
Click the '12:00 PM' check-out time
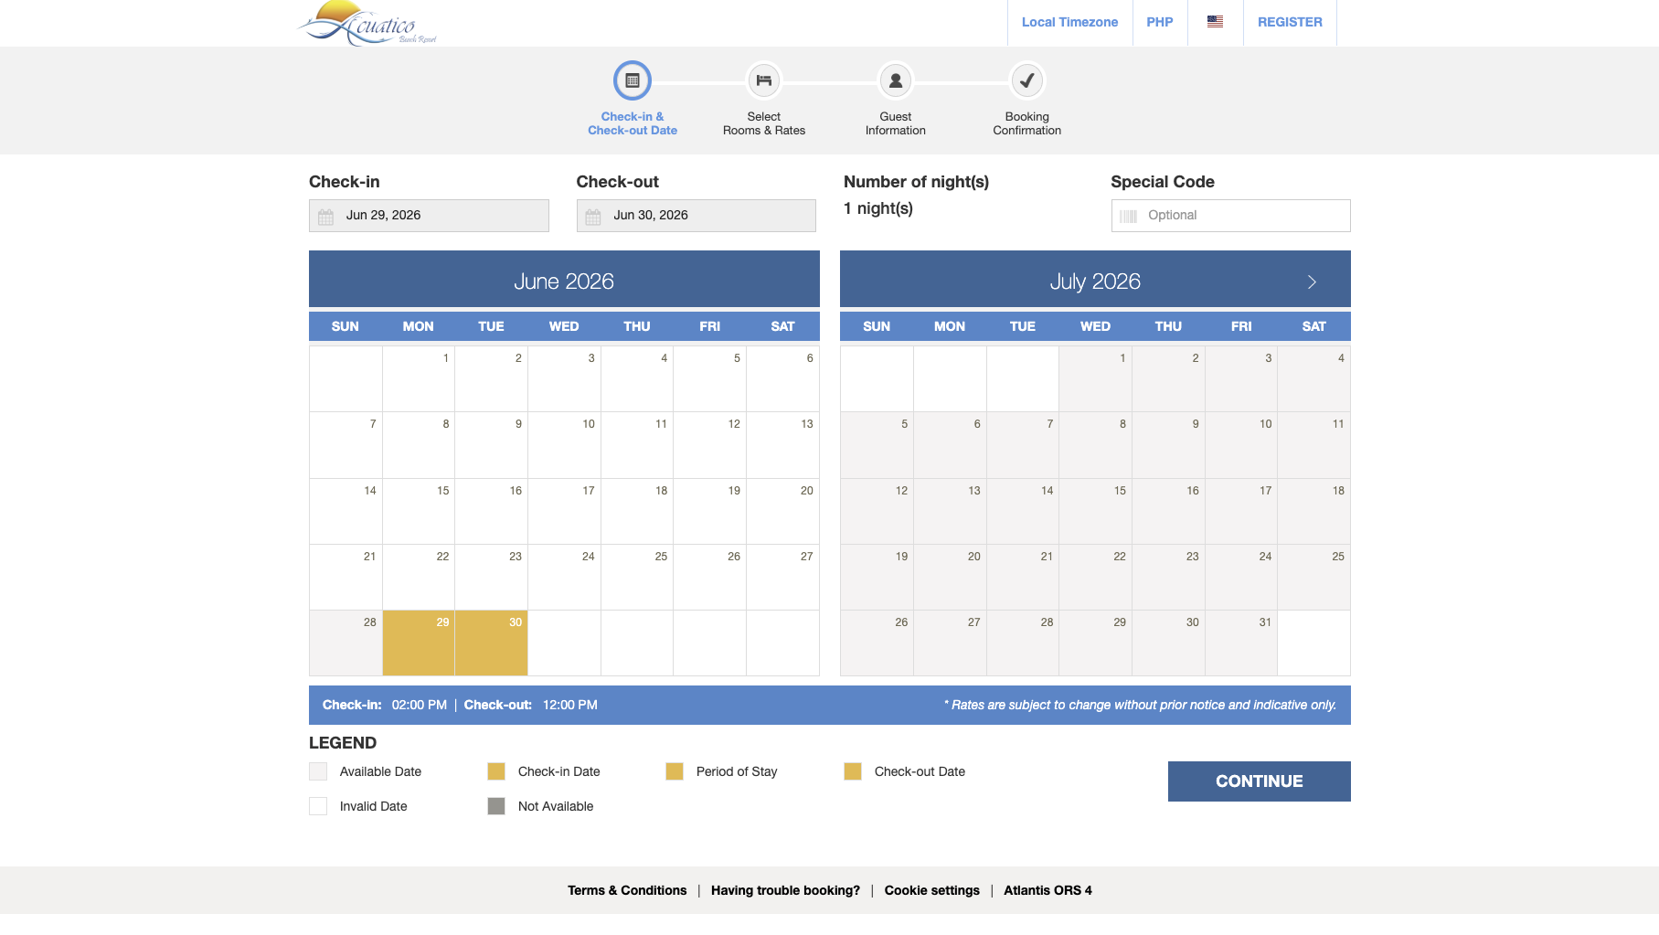570,705
